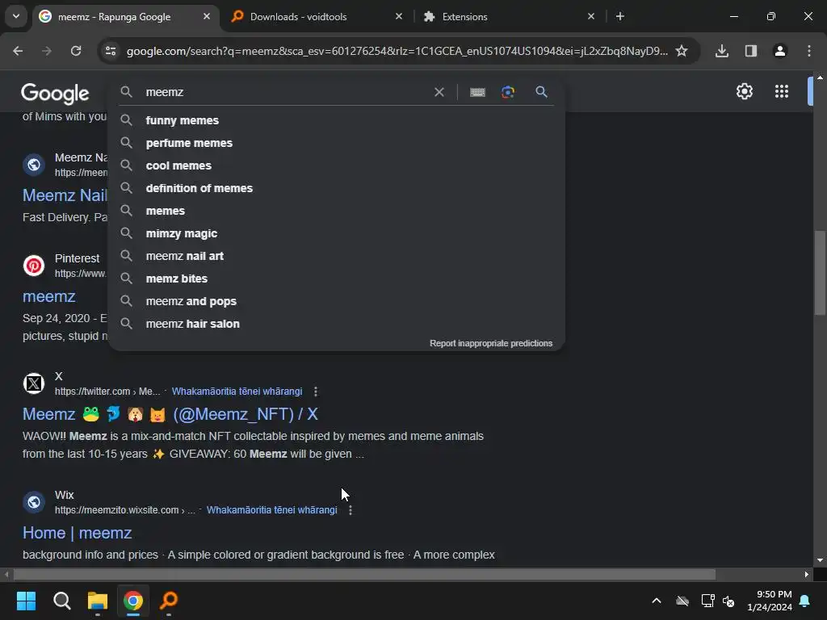Click the vertical page scrollbar thumb
Screen dimensions: 827x620
point(820,273)
